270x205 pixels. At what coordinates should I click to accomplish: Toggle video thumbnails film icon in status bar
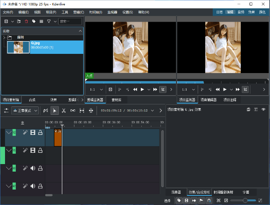(186, 200)
